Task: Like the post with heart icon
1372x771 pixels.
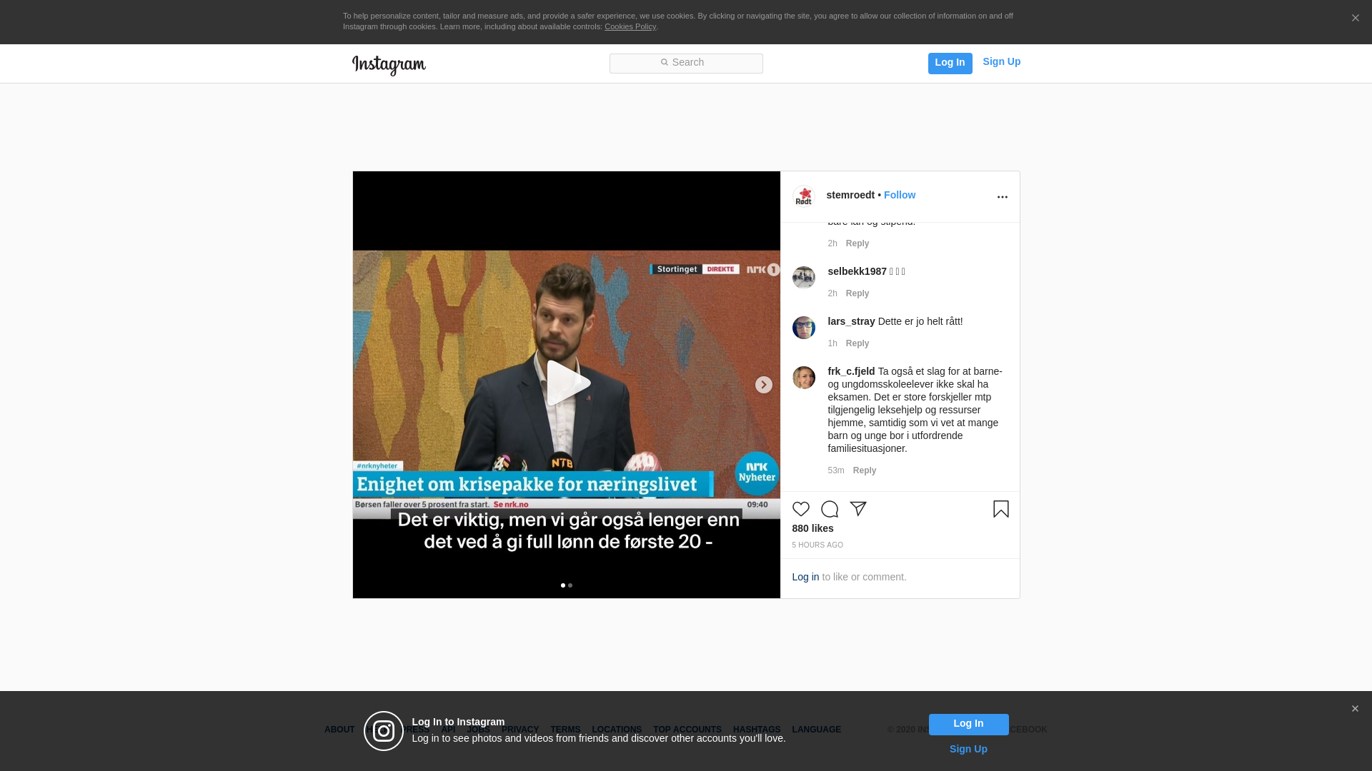Action: (801, 509)
